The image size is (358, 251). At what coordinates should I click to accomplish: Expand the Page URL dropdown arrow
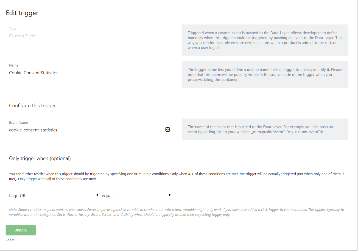pyautogui.click(x=97, y=195)
